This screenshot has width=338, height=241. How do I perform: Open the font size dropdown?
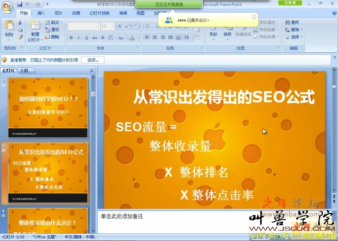112,26
